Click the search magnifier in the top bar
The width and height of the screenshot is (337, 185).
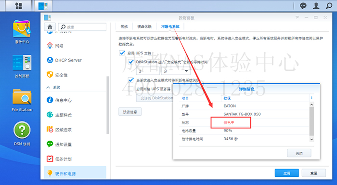(329, 6)
